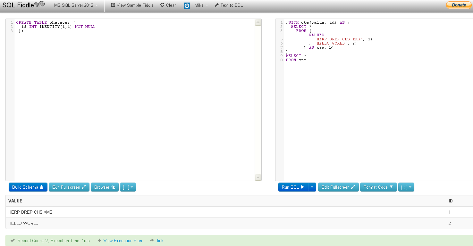Open the View Execution Plan link
Viewport: 473px width, 246px height.
click(122, 241)
